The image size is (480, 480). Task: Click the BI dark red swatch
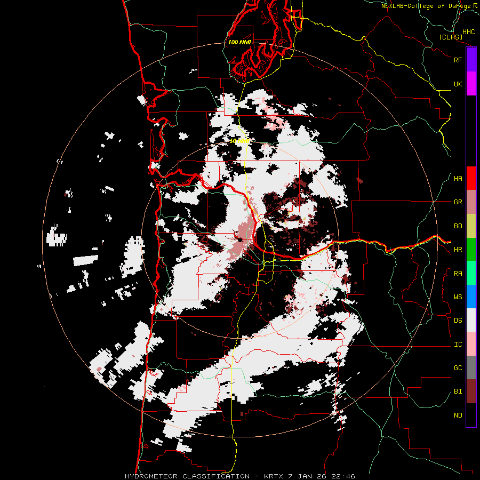[x=471, y=391]
